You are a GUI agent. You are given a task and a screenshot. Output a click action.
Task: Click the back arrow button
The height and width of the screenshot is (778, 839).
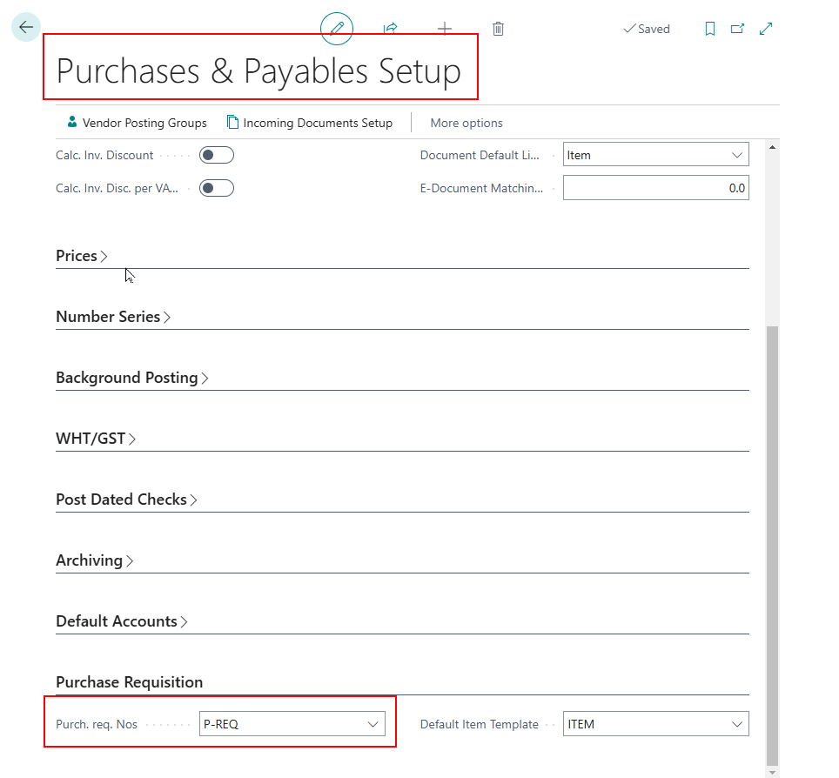tap(25, 27)
